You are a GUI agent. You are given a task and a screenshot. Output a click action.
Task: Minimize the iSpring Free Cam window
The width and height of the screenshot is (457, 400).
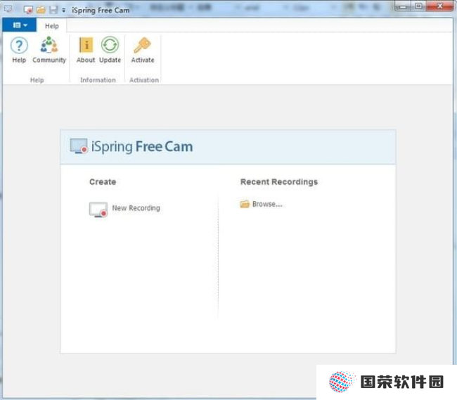(403, 6)
